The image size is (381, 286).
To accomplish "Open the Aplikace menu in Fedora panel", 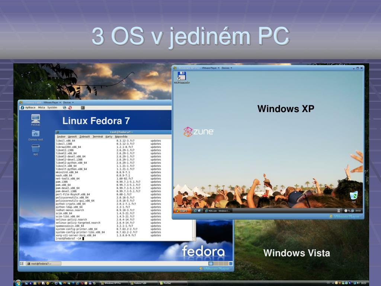I will point(31,108).
